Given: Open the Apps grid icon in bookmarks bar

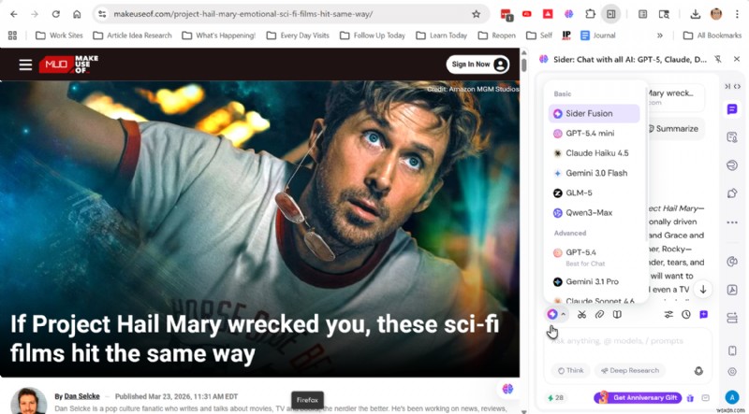Looking at the screenshot, I should [x=13, y=36].
